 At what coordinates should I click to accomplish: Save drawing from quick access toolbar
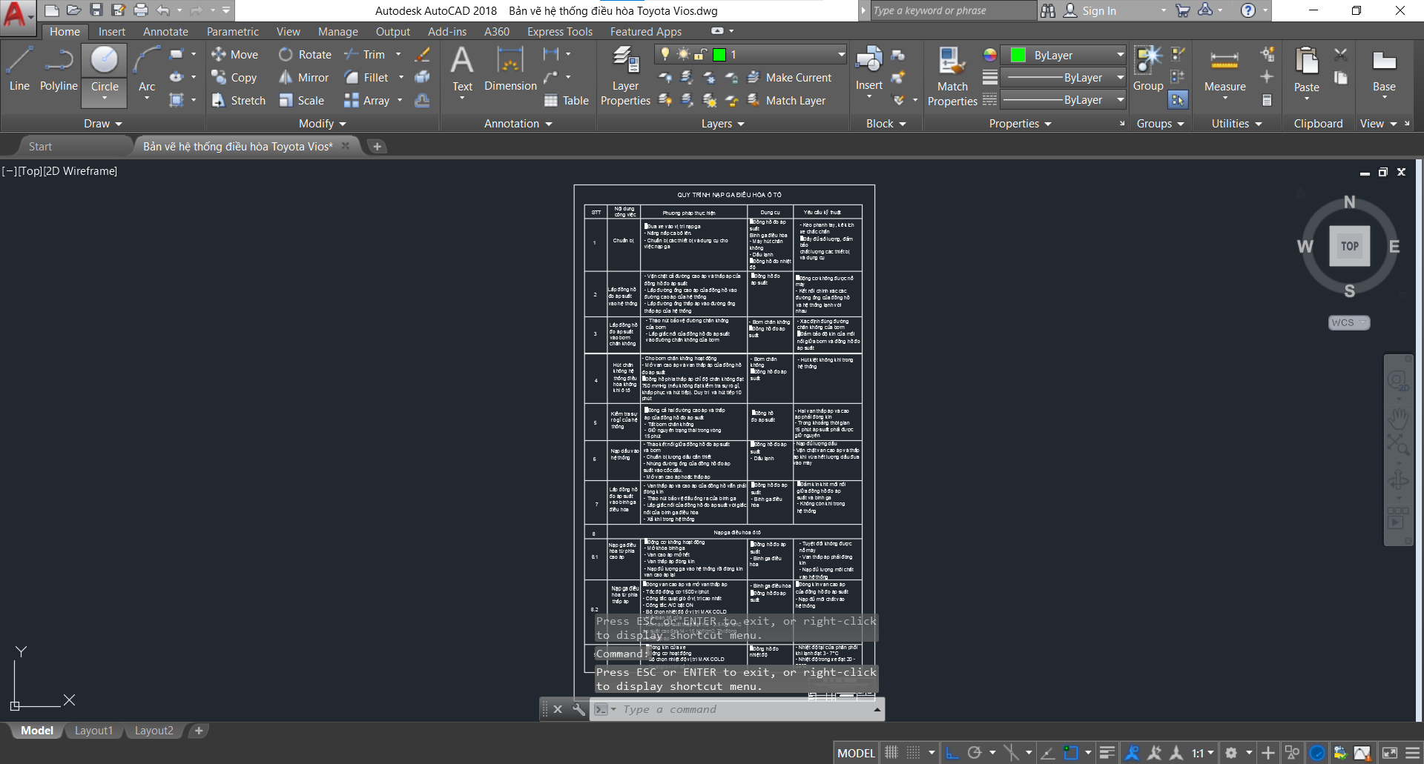click(96, 10)
